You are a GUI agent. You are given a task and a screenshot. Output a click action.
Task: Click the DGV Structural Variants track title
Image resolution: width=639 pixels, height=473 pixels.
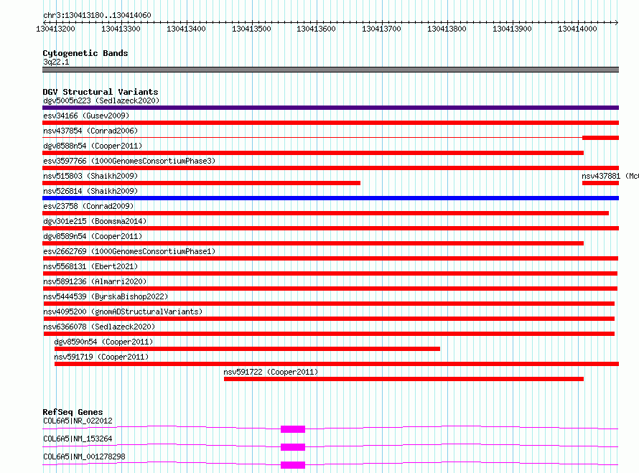click(101, 92)
